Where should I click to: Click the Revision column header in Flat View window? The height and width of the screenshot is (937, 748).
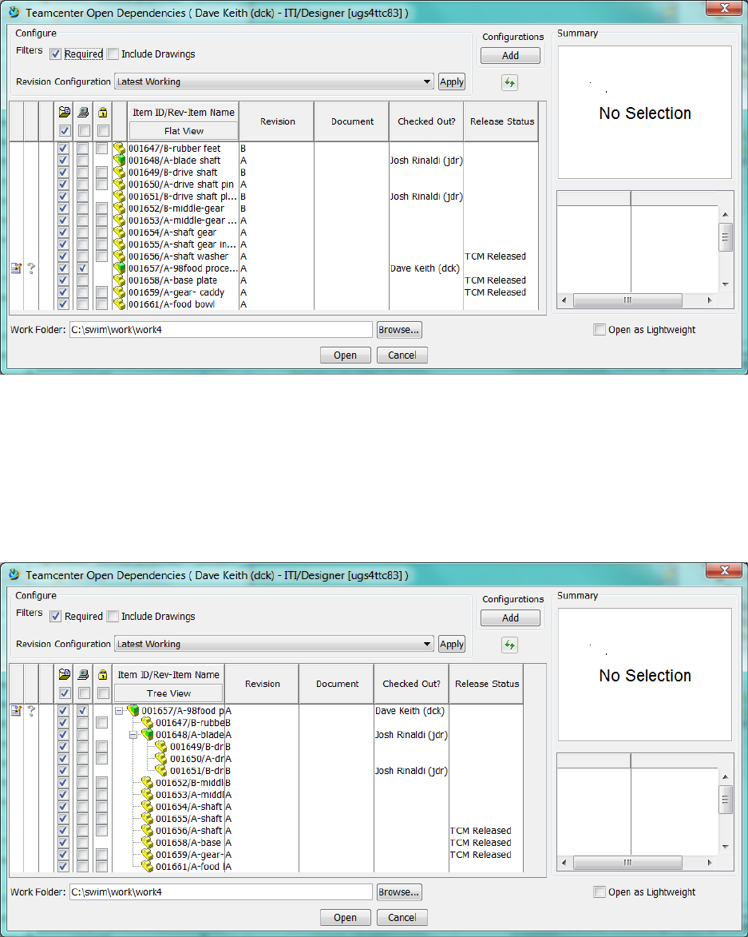pyautogui.click(x=278, y=121)
